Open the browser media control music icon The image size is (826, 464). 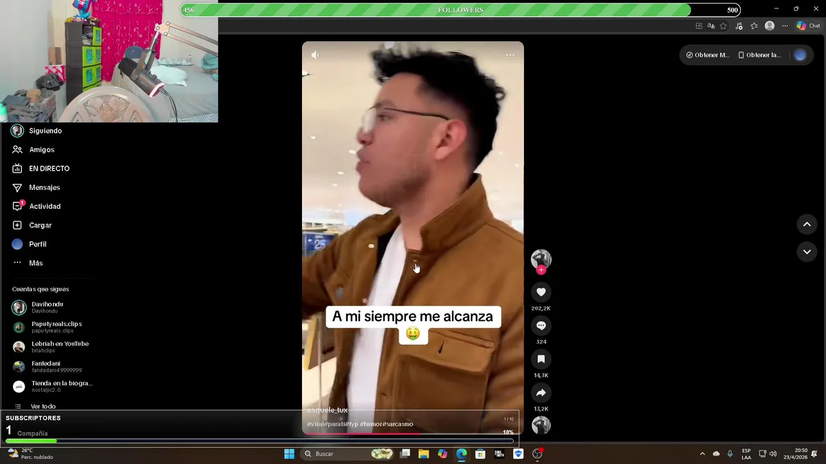click(739, 26)
